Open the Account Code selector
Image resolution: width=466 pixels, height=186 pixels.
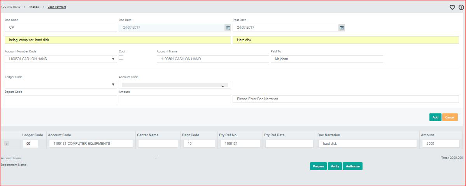(x=174, y=85)
